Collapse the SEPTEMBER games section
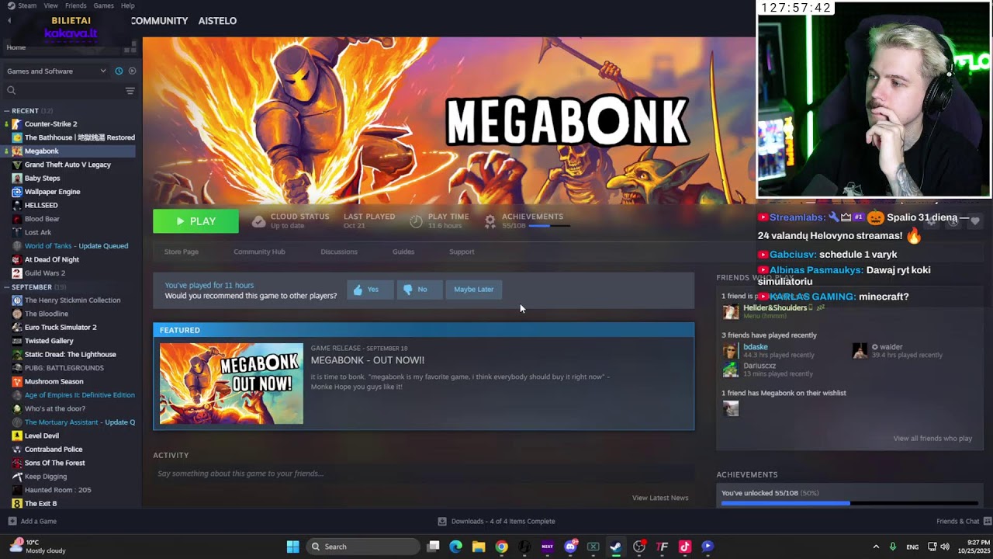 click(7, 287)
